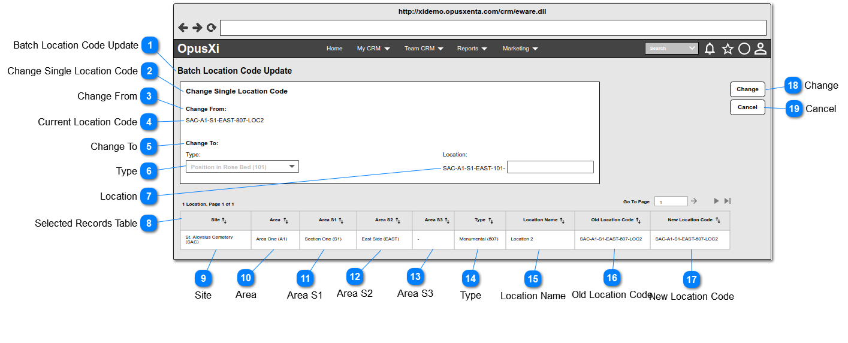Image resolution: width=848 pixels, height=343 pixels.
Task: Click the circle icon in the header
Action: [744, 49]
